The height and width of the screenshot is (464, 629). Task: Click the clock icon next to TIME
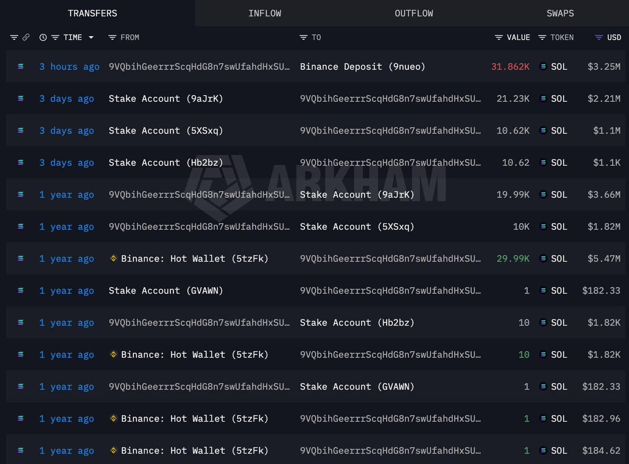point(43,37)
